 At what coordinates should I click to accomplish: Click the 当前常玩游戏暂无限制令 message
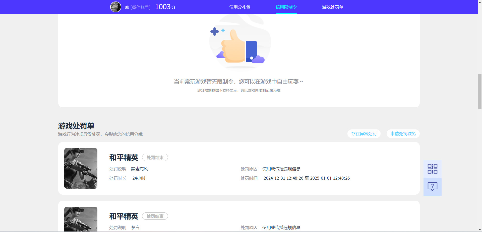click(238, 82)
